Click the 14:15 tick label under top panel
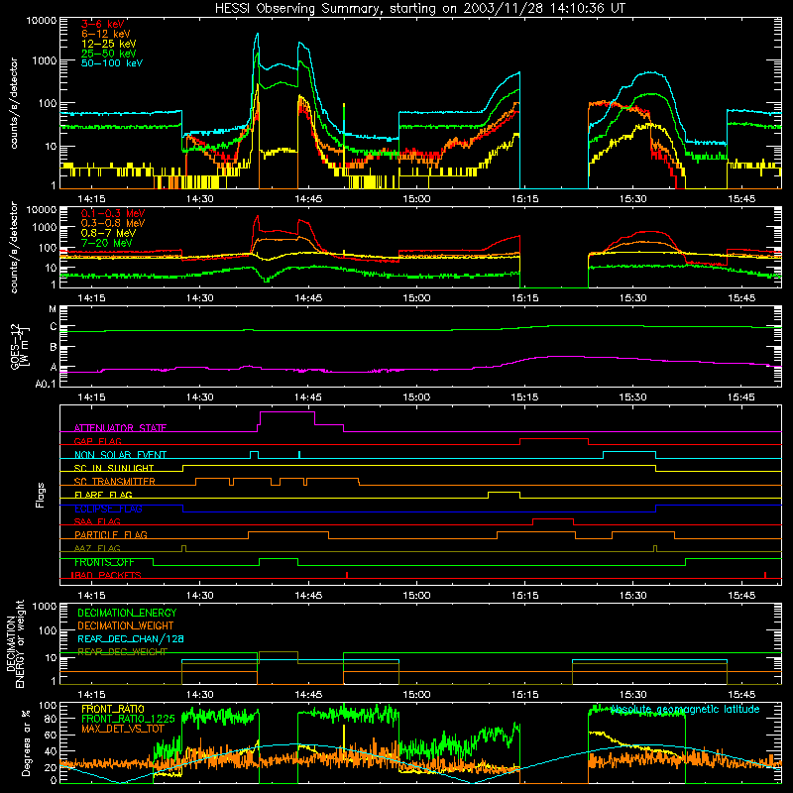The image size is (793, 793). click(91, 199)
